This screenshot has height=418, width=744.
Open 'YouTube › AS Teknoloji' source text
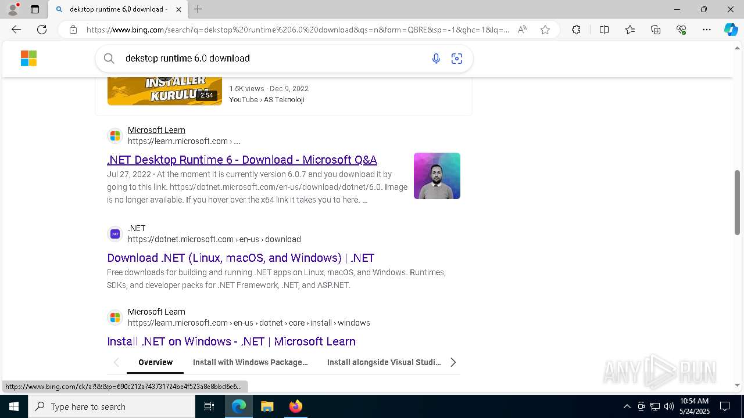point(267,100)
